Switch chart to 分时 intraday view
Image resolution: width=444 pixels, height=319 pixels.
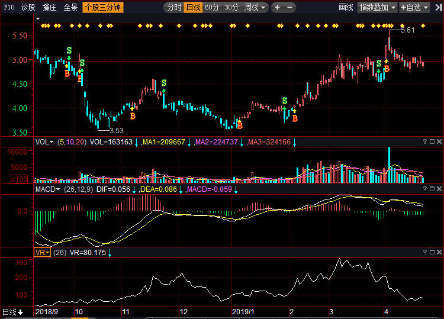point(174,7)
